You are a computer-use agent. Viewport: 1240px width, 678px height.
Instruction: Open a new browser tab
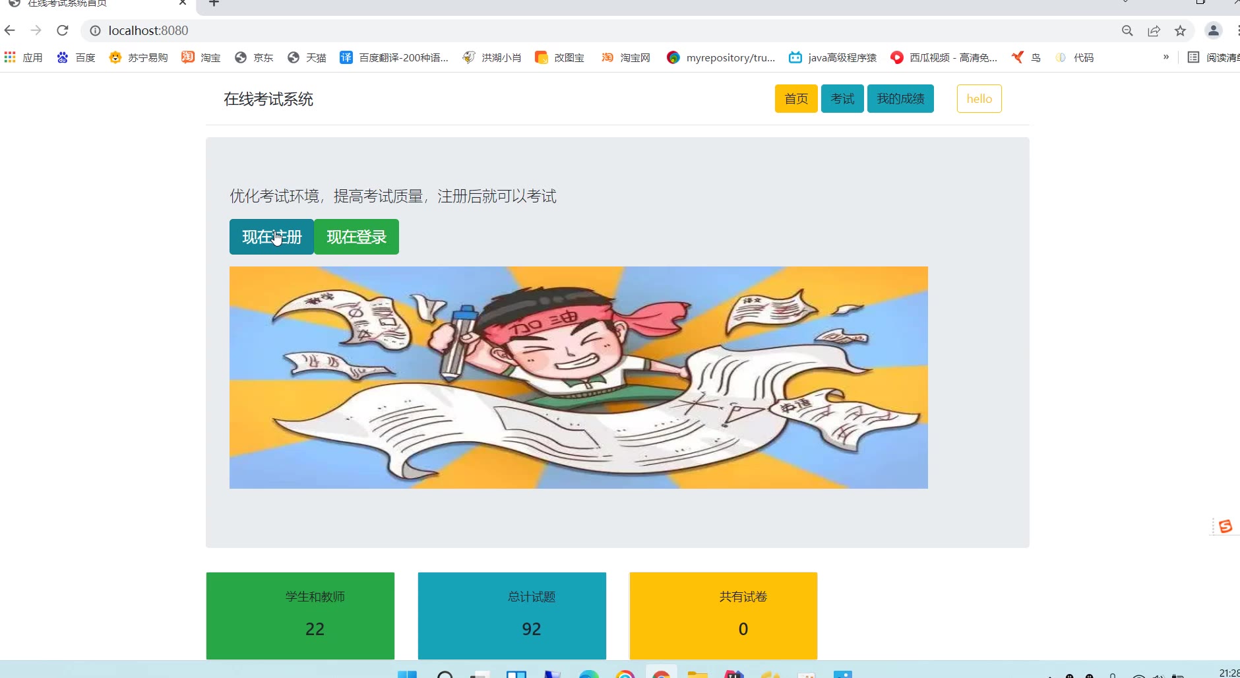(214, 4)
